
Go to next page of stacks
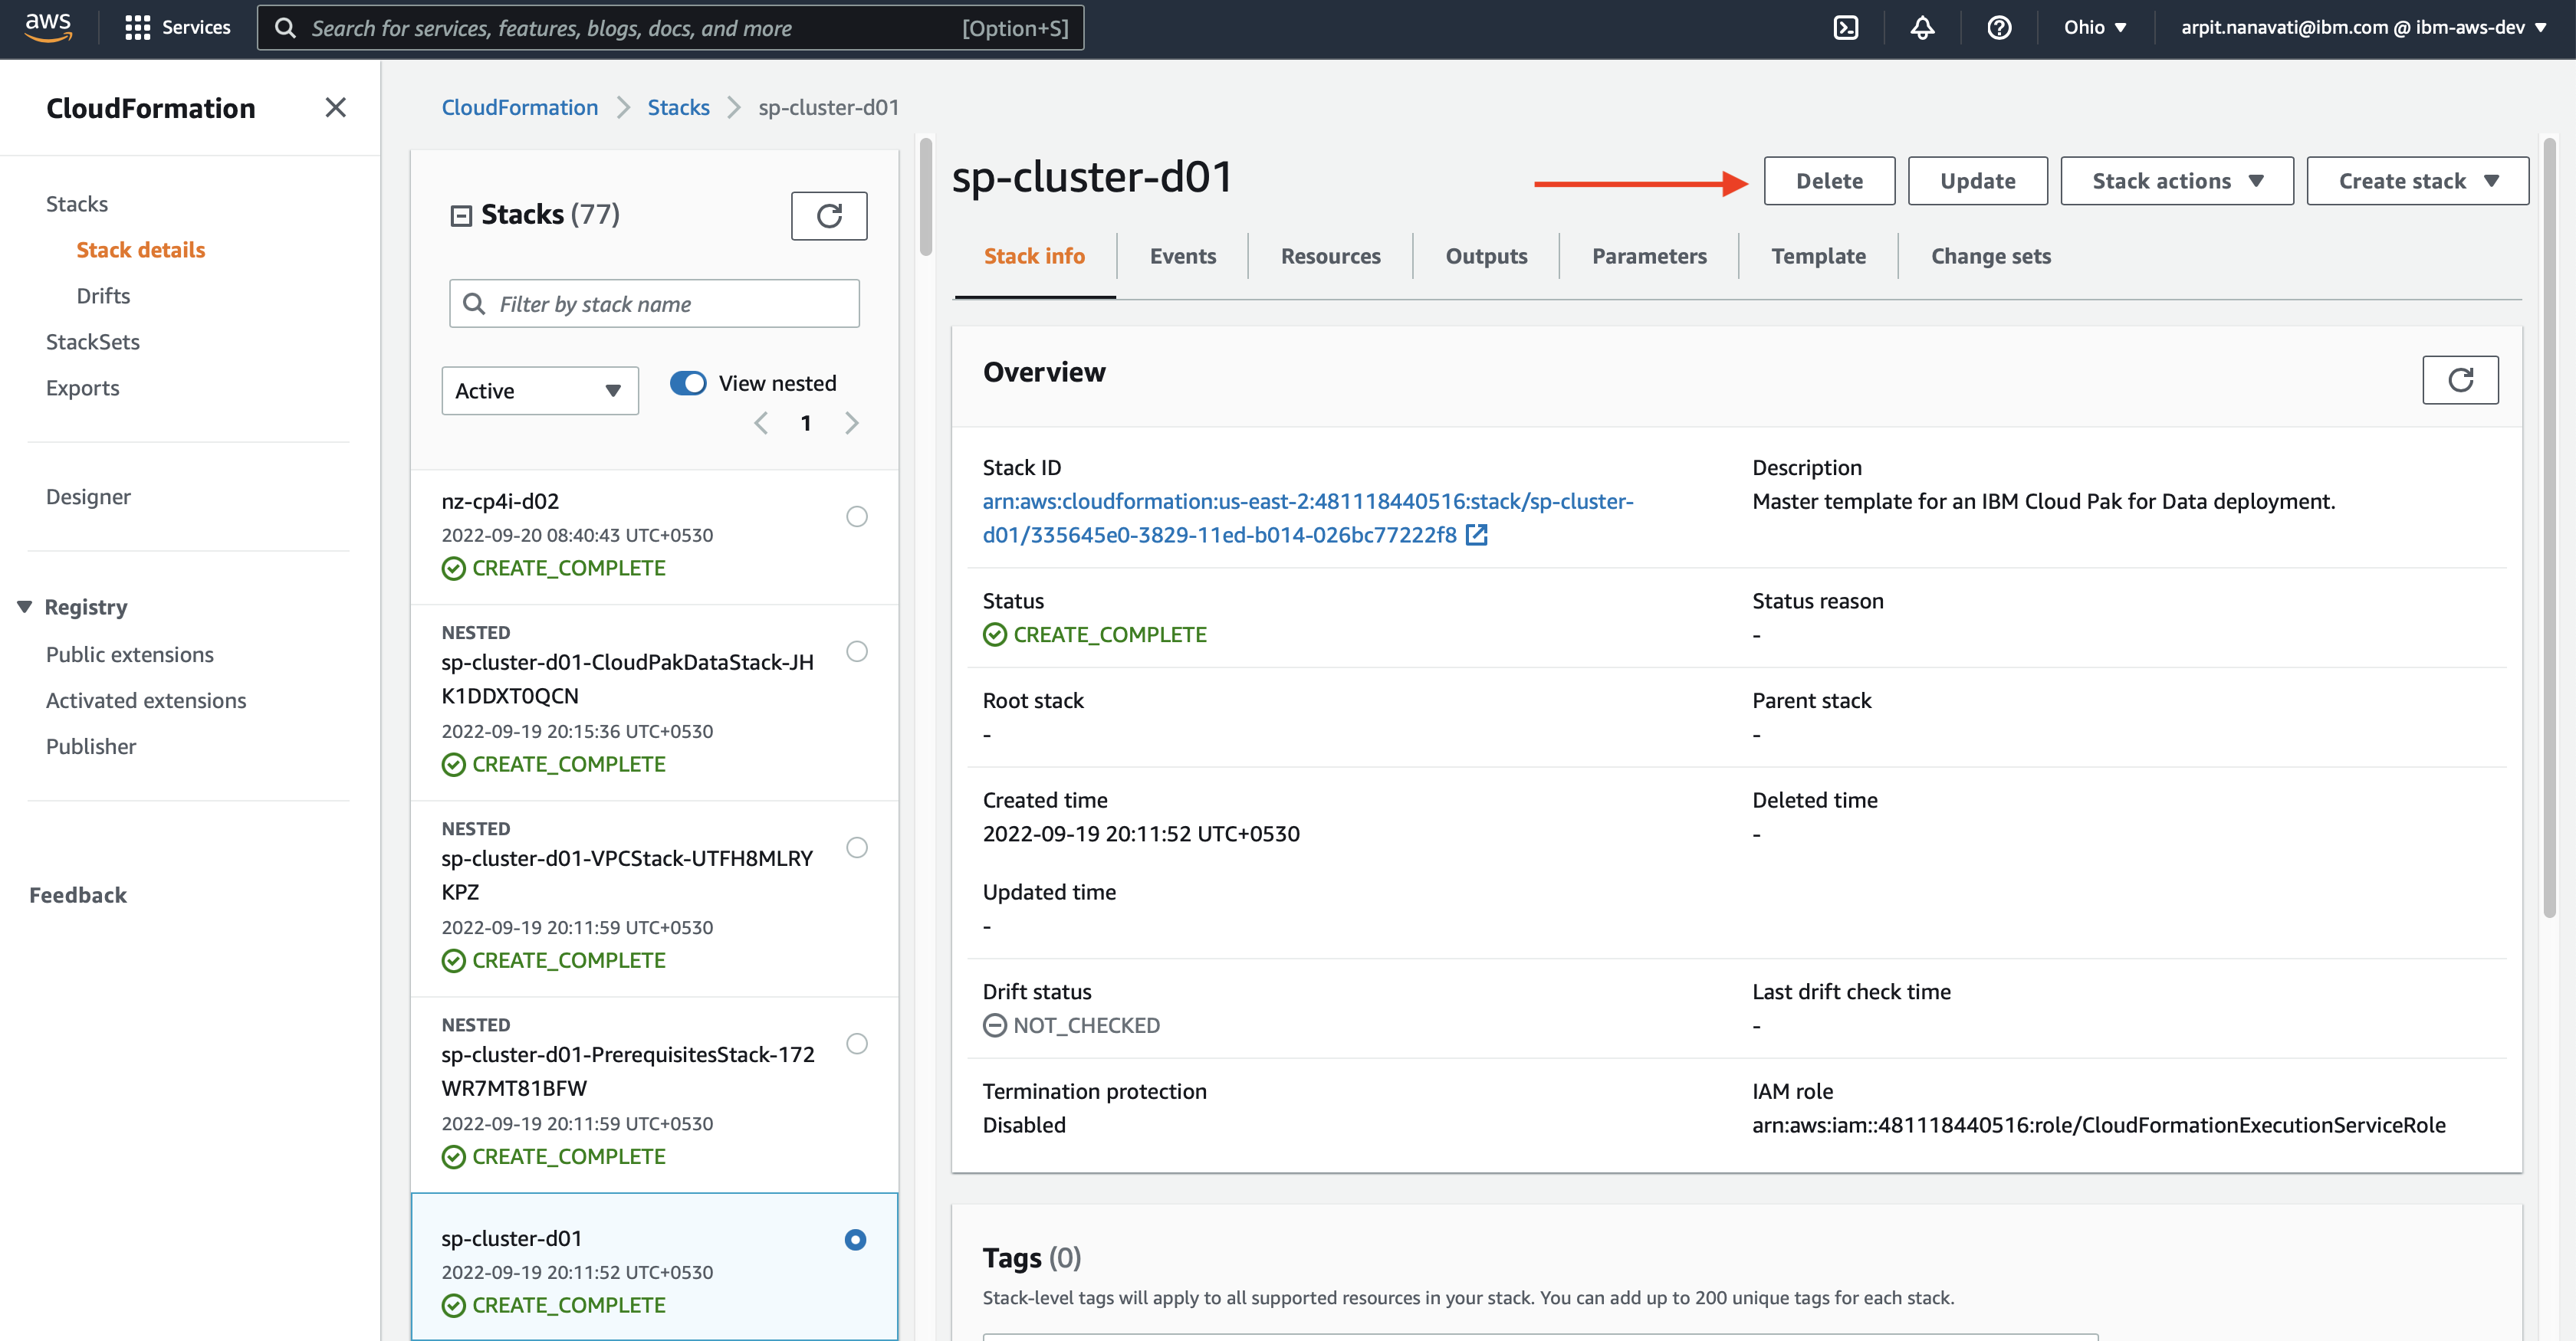click(851, 424)
